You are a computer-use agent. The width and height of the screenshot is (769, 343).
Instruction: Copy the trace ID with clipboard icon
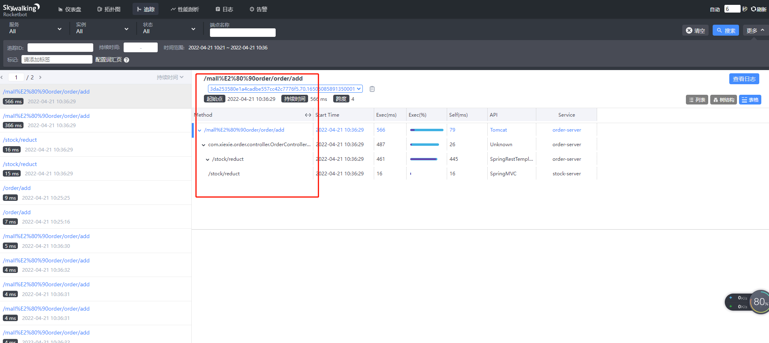(372, 89)
